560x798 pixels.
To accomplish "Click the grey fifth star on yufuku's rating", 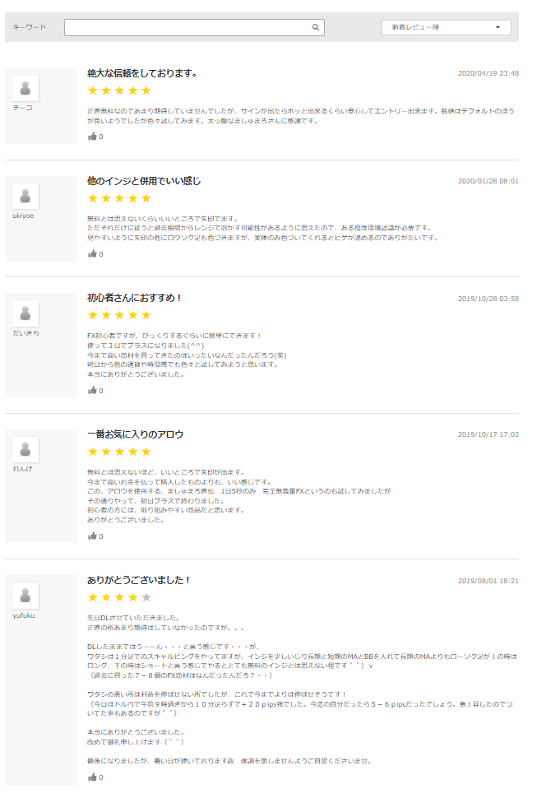I will 146,597.
